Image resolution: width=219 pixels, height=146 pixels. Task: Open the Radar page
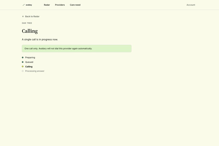(x=47, y=5)
